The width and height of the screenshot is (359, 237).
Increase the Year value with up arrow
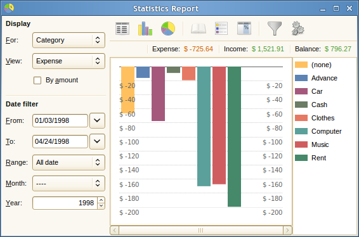tap(101, 200)
